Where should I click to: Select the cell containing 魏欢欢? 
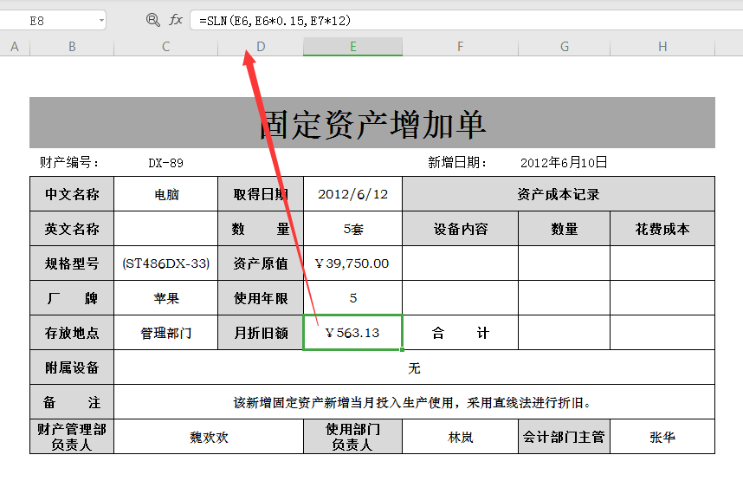[x=209, y=437]
